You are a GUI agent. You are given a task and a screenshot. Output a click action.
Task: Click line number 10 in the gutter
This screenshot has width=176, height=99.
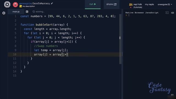pos(15,54)
